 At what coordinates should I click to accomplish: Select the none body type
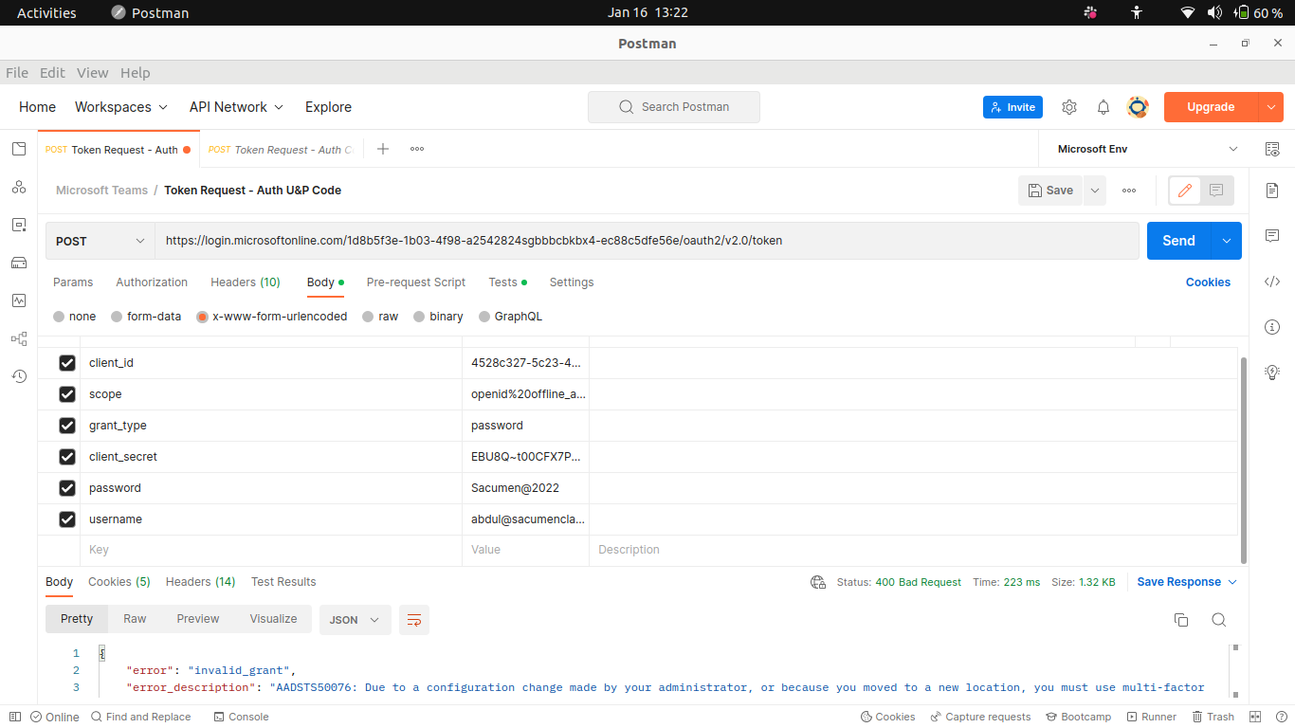pyautogui.click(x=60, y=317)
